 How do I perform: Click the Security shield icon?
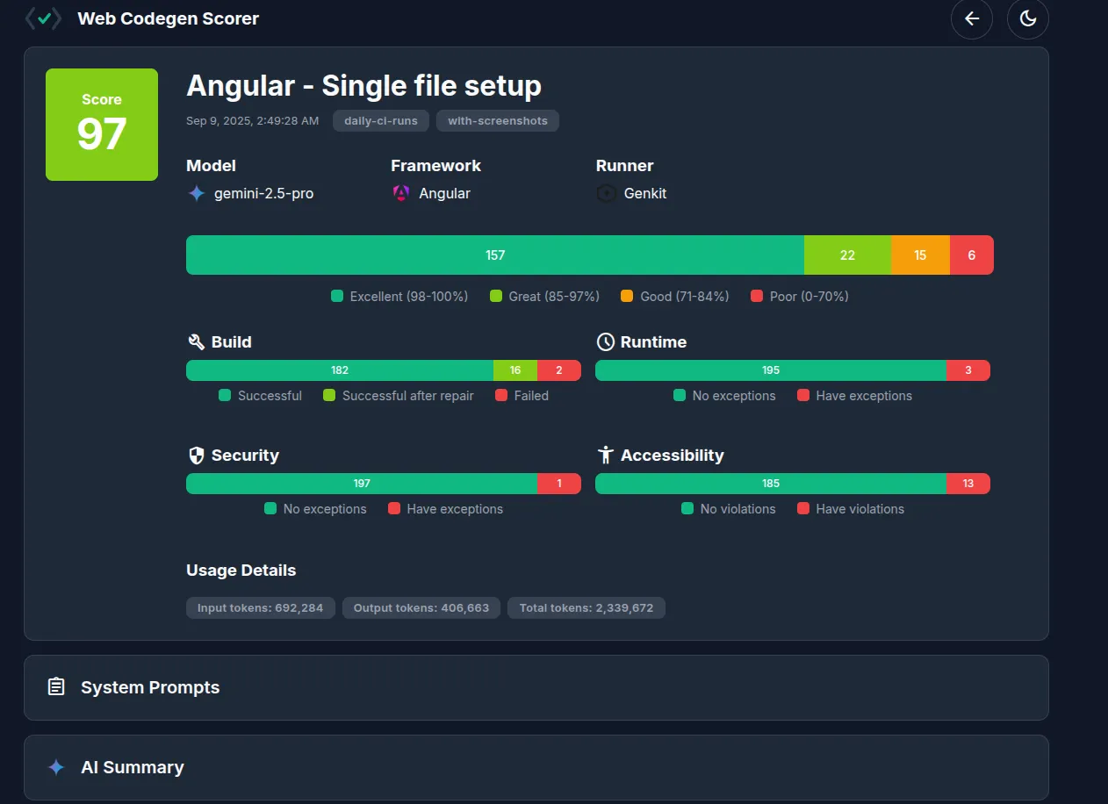(x=197, y=456)
